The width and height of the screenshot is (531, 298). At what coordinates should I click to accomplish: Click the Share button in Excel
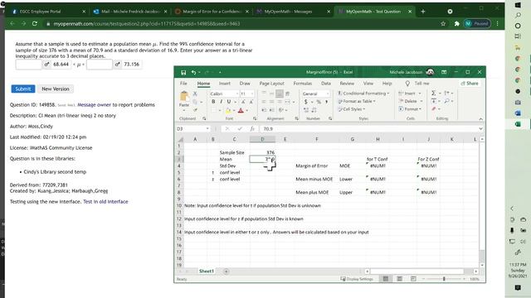pyautogui.click(x=470, y=83)
